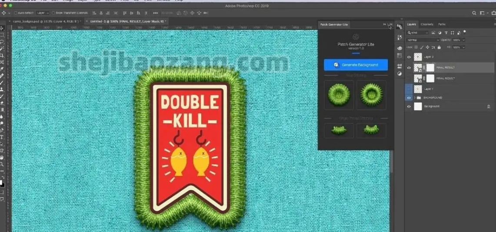Select the second spiky stitching style thumbnail
Viewport: 496px width, 232px height.
pyautogui.click(x=371, y=95)
